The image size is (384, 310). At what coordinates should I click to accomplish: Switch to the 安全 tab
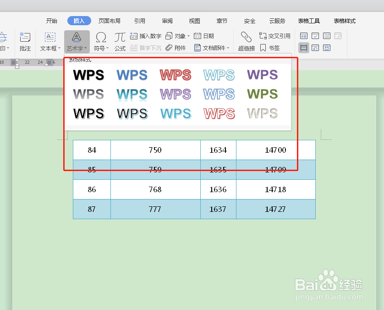[x=250, y=21]
